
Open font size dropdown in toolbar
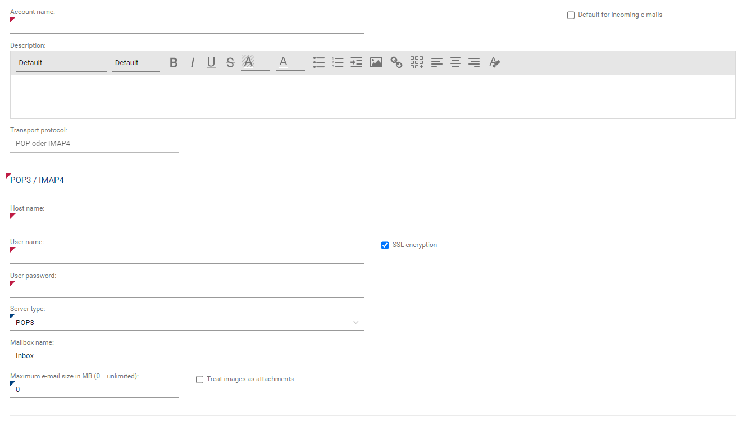136,63
